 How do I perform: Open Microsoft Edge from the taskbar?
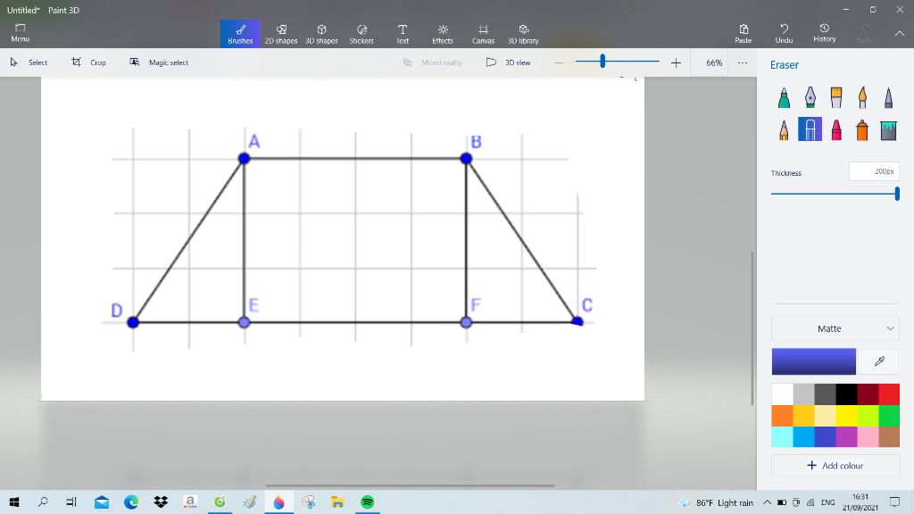(x=131, y=502)
